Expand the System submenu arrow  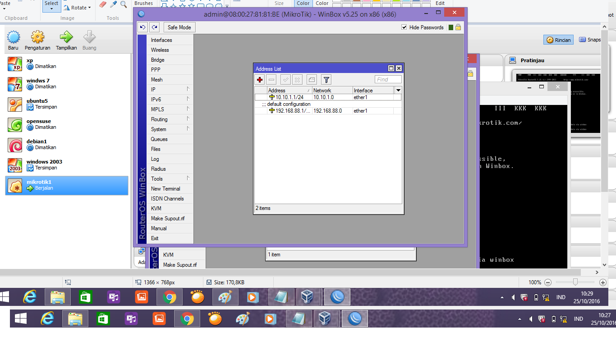[188, 129]
